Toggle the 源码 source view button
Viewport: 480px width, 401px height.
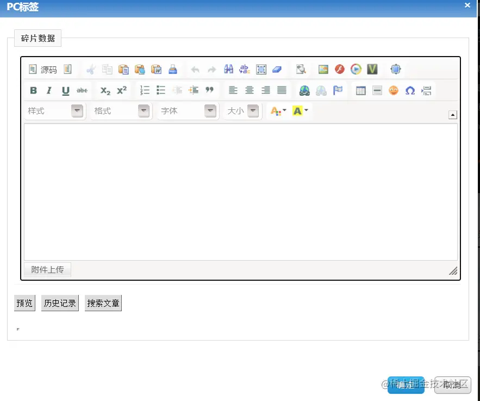(x=43, y=70)
